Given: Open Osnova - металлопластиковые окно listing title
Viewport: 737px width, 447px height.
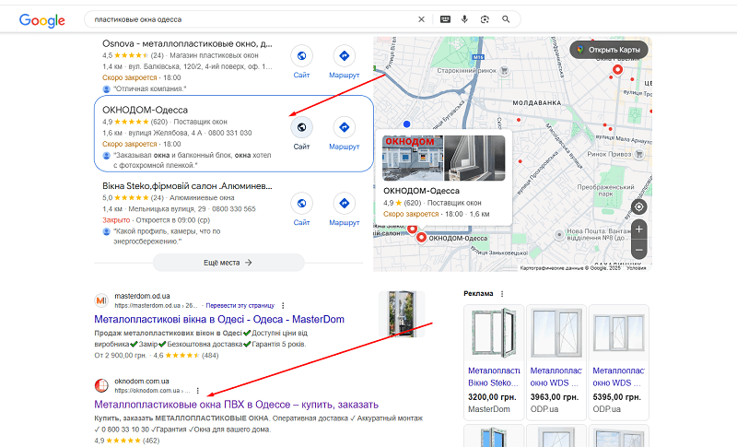Looking at the screenshot, I should coord(187,43).
